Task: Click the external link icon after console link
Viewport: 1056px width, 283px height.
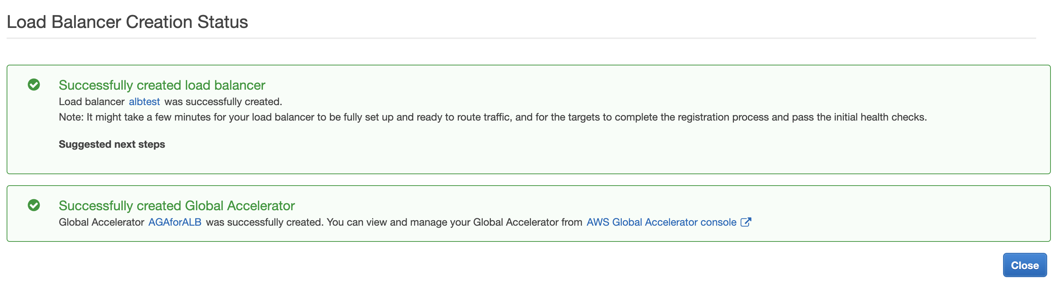Action: (746, 222)
